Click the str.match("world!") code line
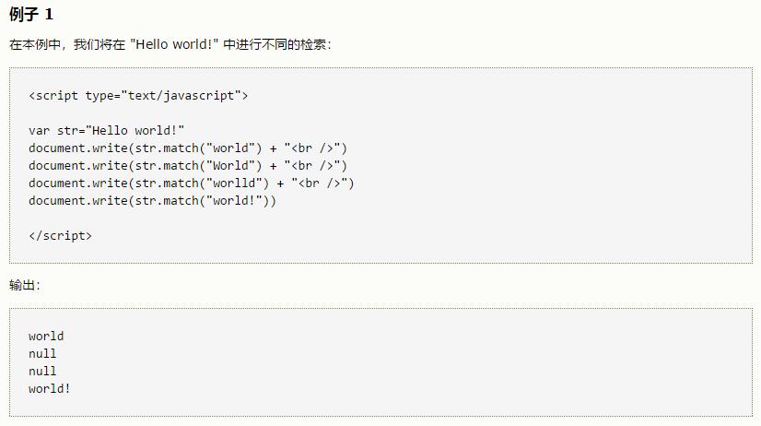Viewport: 761px width, 426px height. tap(152, 200)
